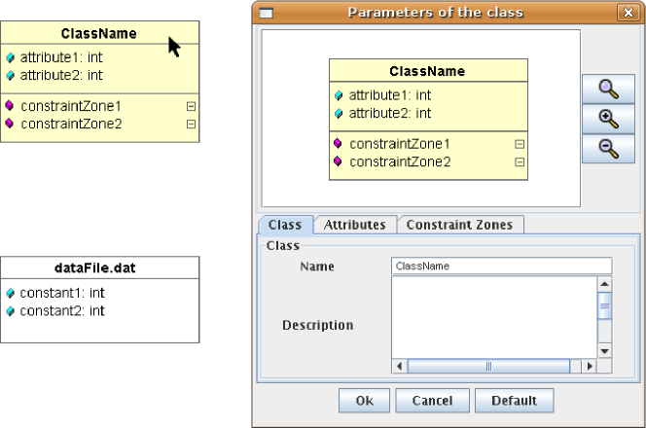Image resolution: width=646 pixels, height=428 pixels.
Task: Collapse constraintZone2 in the dialog preview
Action: pos(520,161)
